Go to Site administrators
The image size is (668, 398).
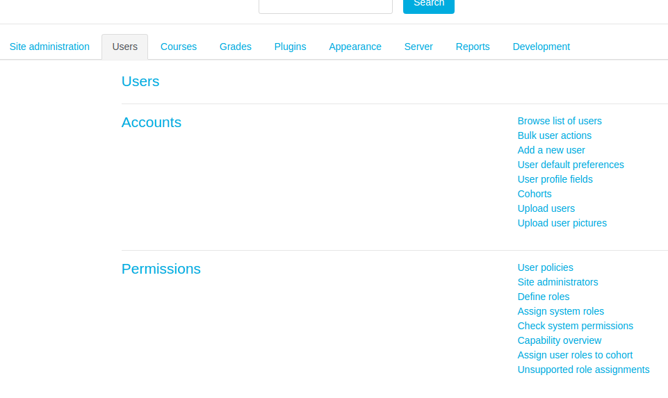[557, 282]
